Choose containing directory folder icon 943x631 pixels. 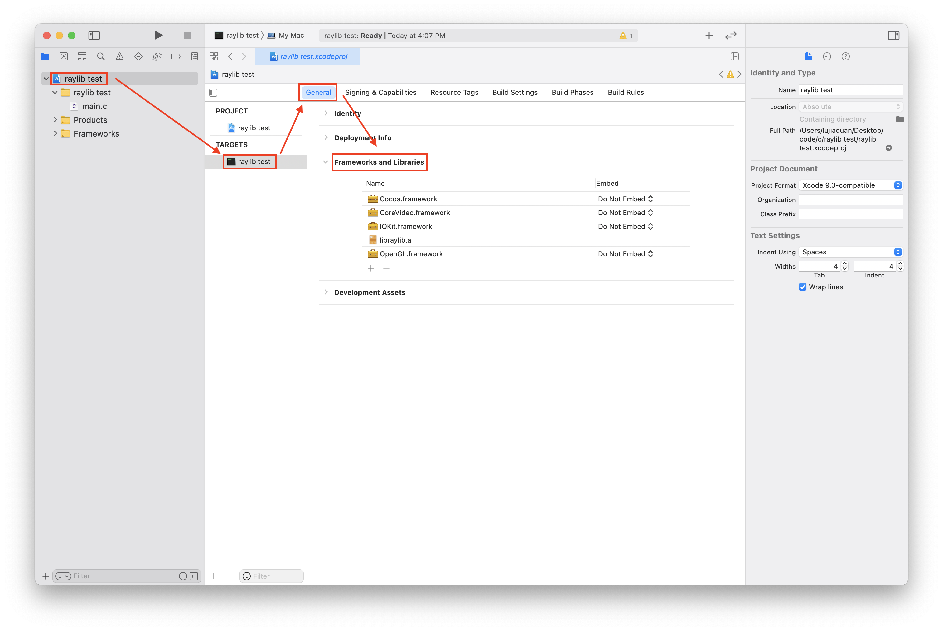(x=900, y=119)
